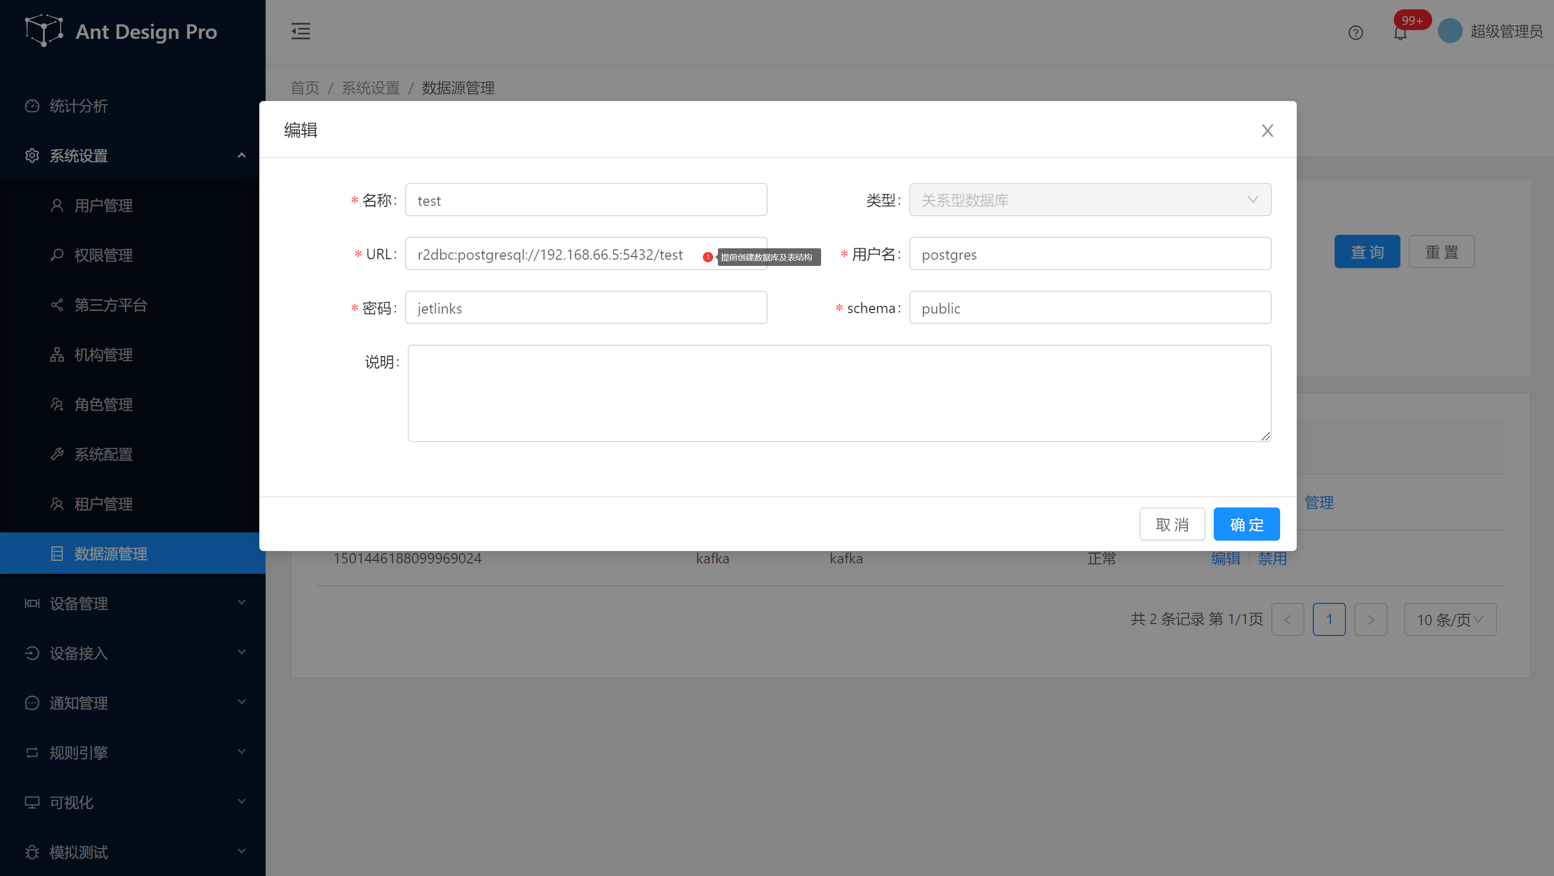Click 禁用 link in kafka row
The height and width of the screenshot is (876, 1554).
click(1272, 559)
